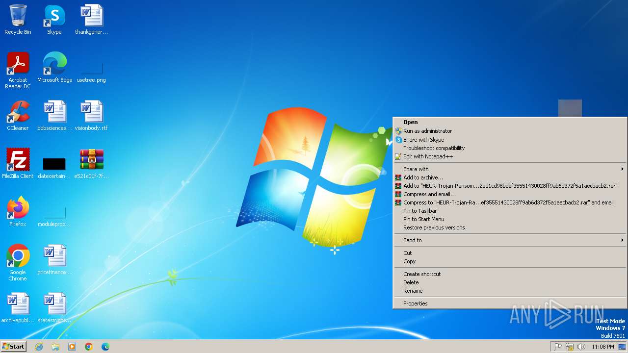
Task: Select Troubleshoot compatibility
Action: point(510,148)
